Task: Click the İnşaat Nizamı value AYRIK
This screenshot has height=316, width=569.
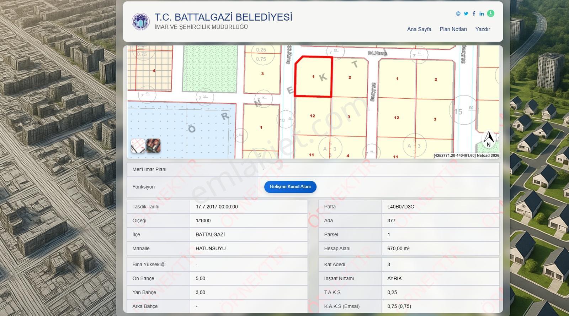Action: pos(394,278)
